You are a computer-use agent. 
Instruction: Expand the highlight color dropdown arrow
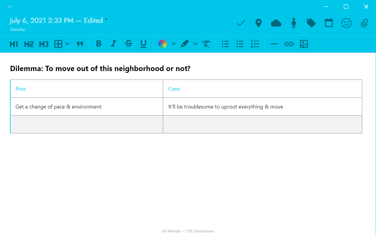pos(195,44)
